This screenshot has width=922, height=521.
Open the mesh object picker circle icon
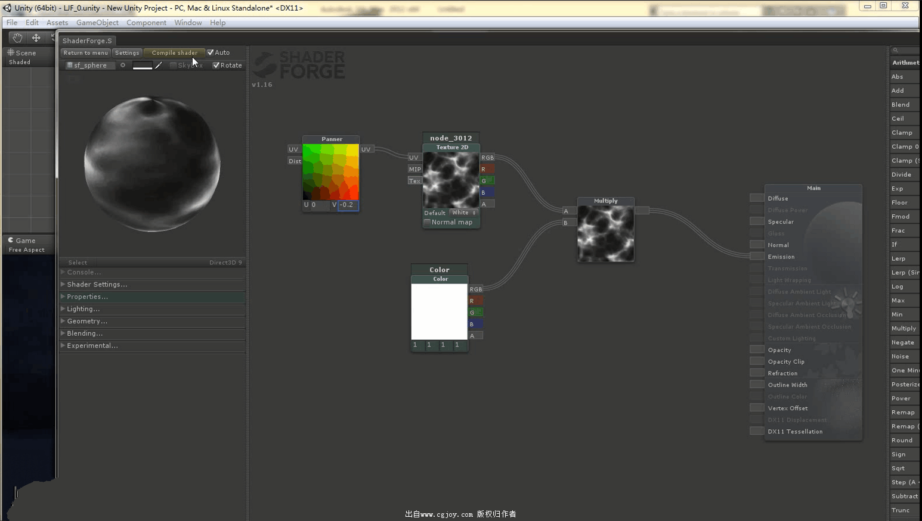pos(123,65)
